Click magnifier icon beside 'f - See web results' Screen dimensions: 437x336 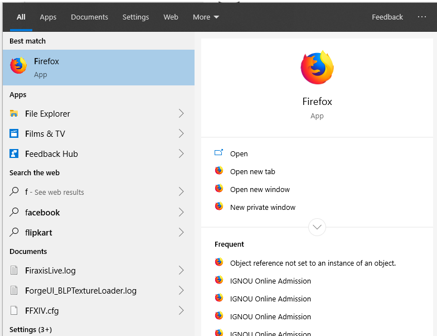(14, 191)
